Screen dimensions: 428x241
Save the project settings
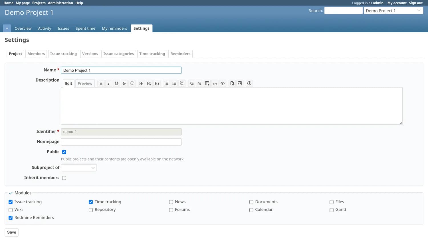click(12, 232)
